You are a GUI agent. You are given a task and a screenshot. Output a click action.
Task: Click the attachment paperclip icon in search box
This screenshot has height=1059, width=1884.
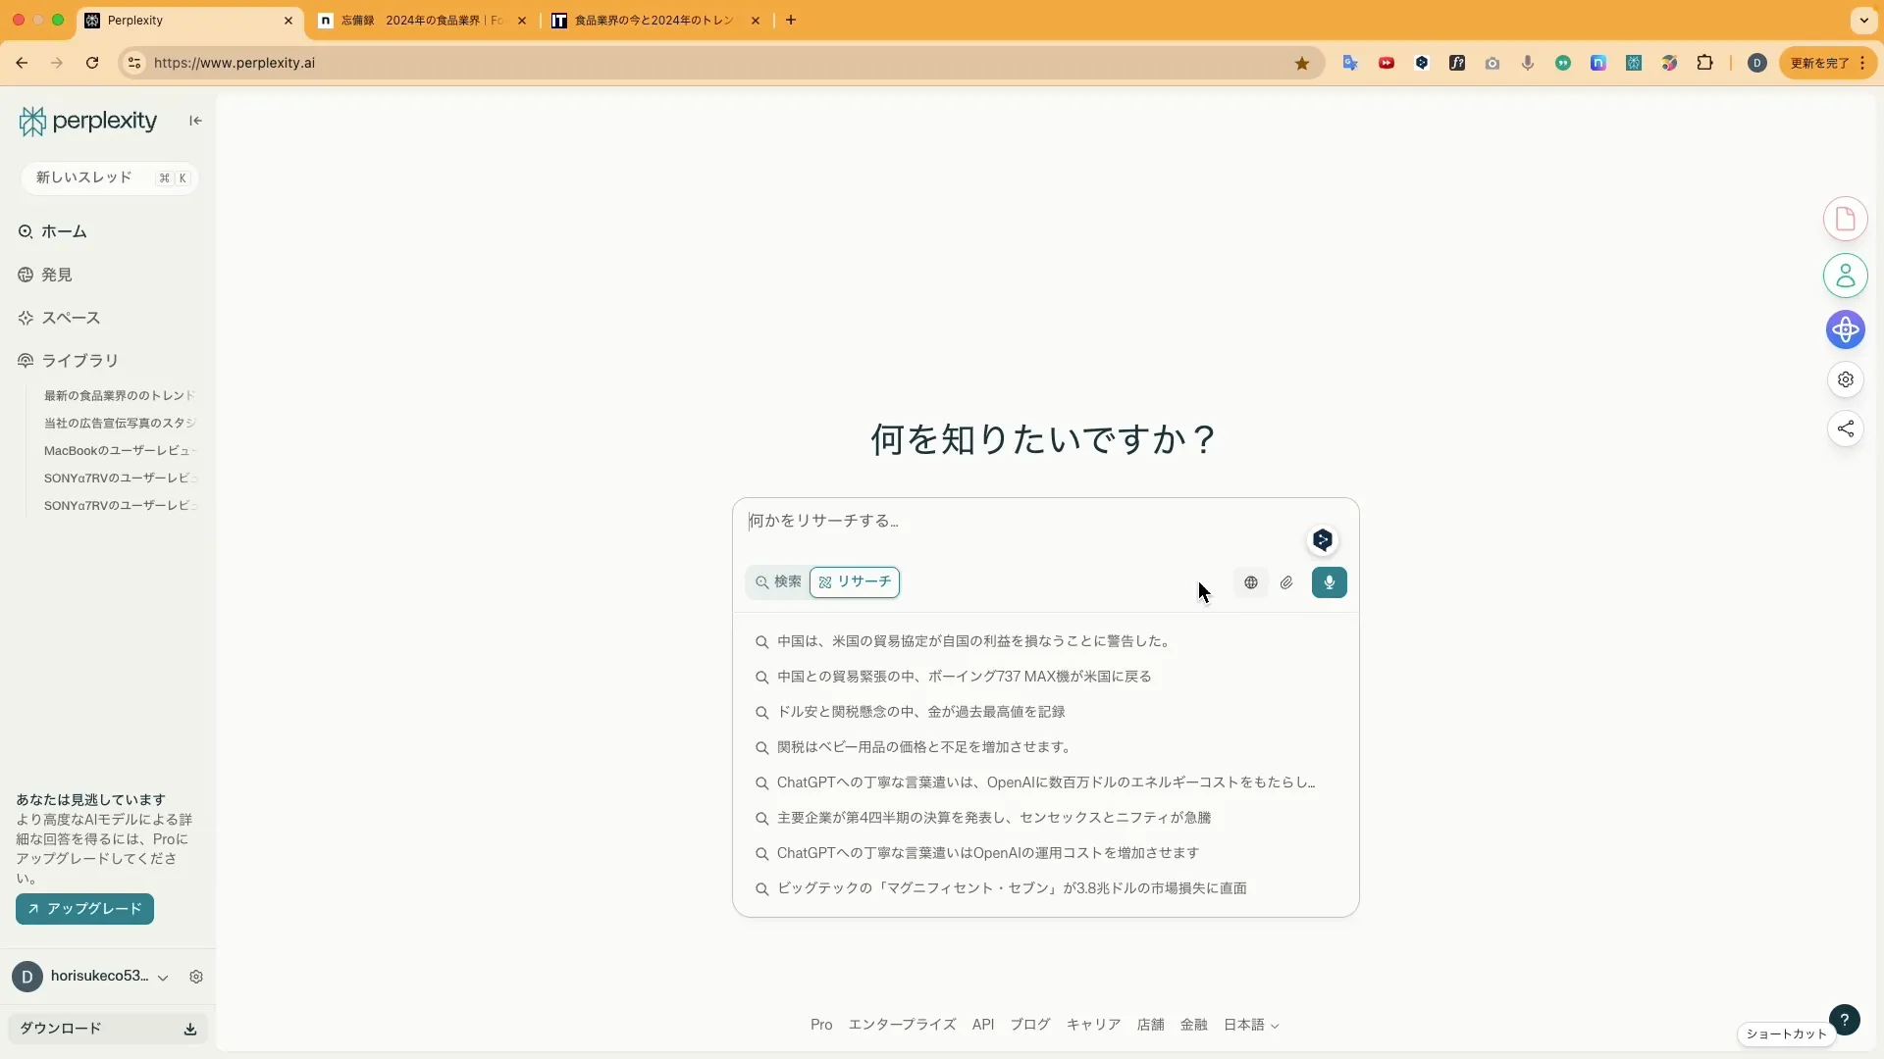point(1287,582)
